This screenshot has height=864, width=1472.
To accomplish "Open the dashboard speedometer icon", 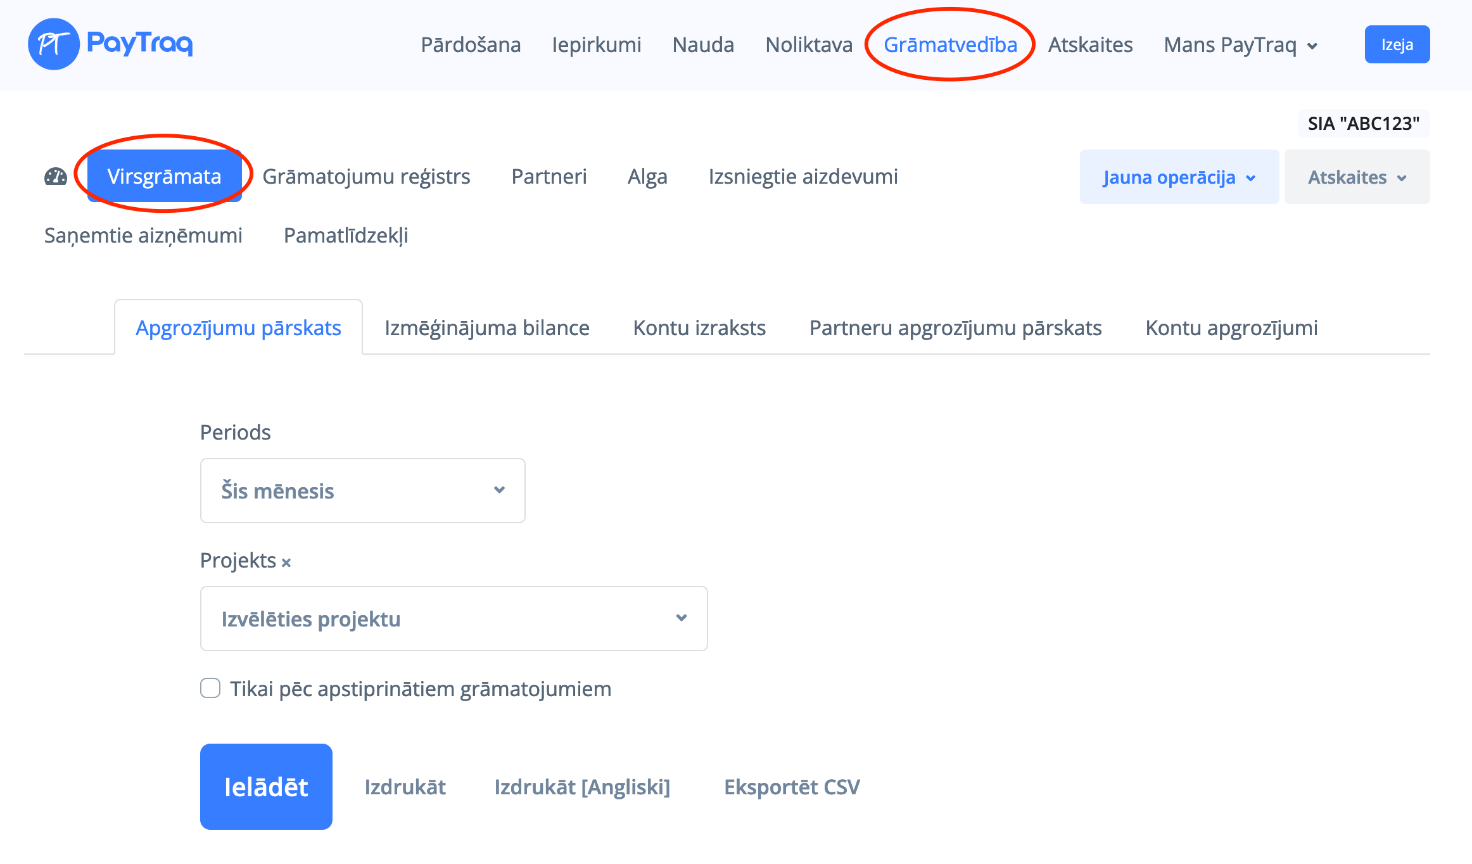I will pos(56,177).
